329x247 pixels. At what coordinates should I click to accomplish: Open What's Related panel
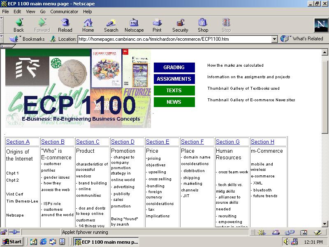tap(302, 39)
